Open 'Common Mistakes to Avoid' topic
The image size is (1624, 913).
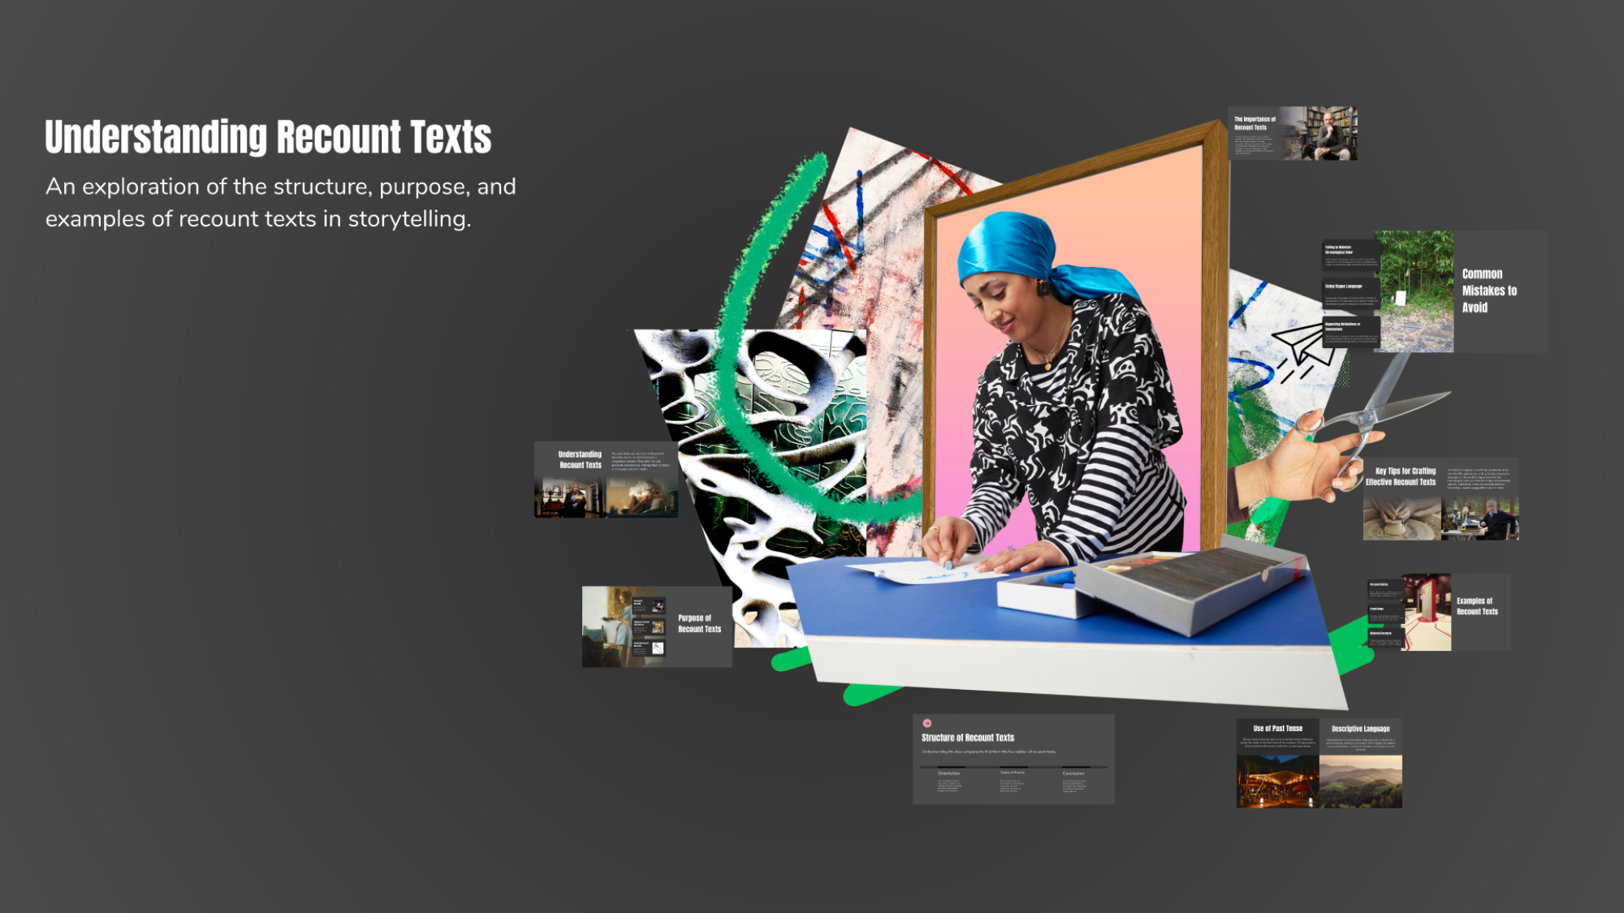pyautogui.click(x=1488, y=291)
